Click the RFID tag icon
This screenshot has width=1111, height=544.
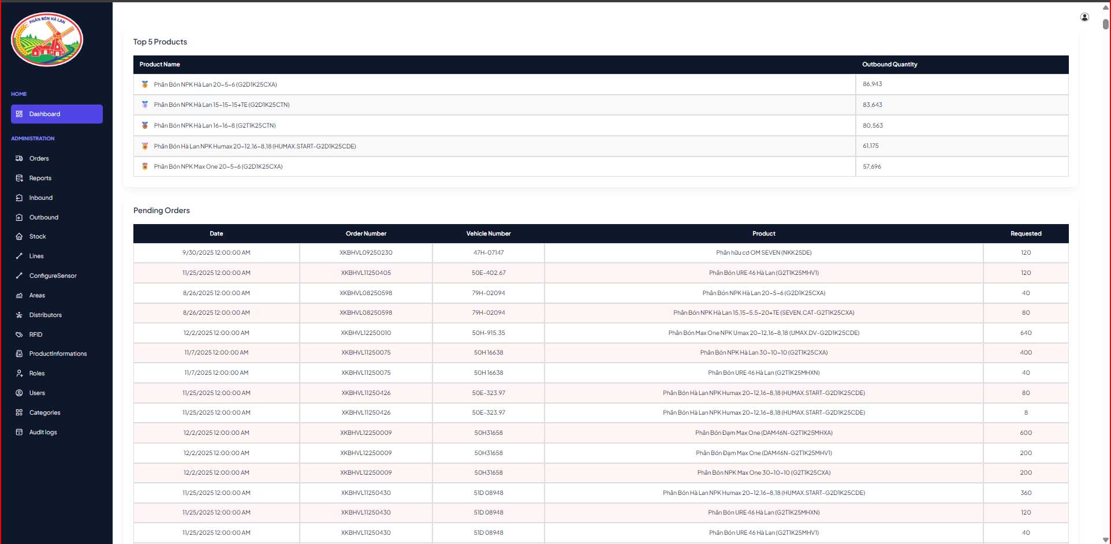click(19, 334)
